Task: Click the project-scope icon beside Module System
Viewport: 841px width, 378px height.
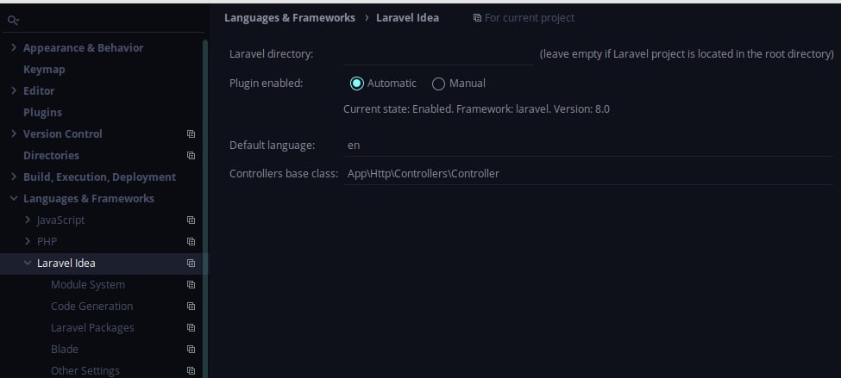Action: 191,285
